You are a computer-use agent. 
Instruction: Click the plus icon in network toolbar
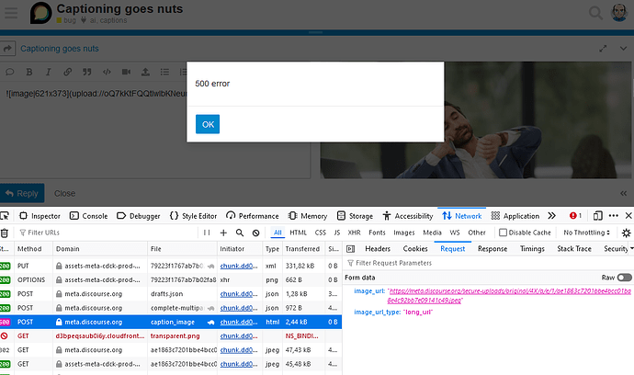pyautogui.click(x=223, y=233)
